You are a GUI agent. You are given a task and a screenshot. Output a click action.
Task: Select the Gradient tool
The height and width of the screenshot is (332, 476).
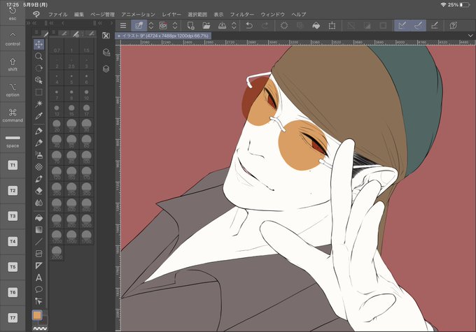39,230
